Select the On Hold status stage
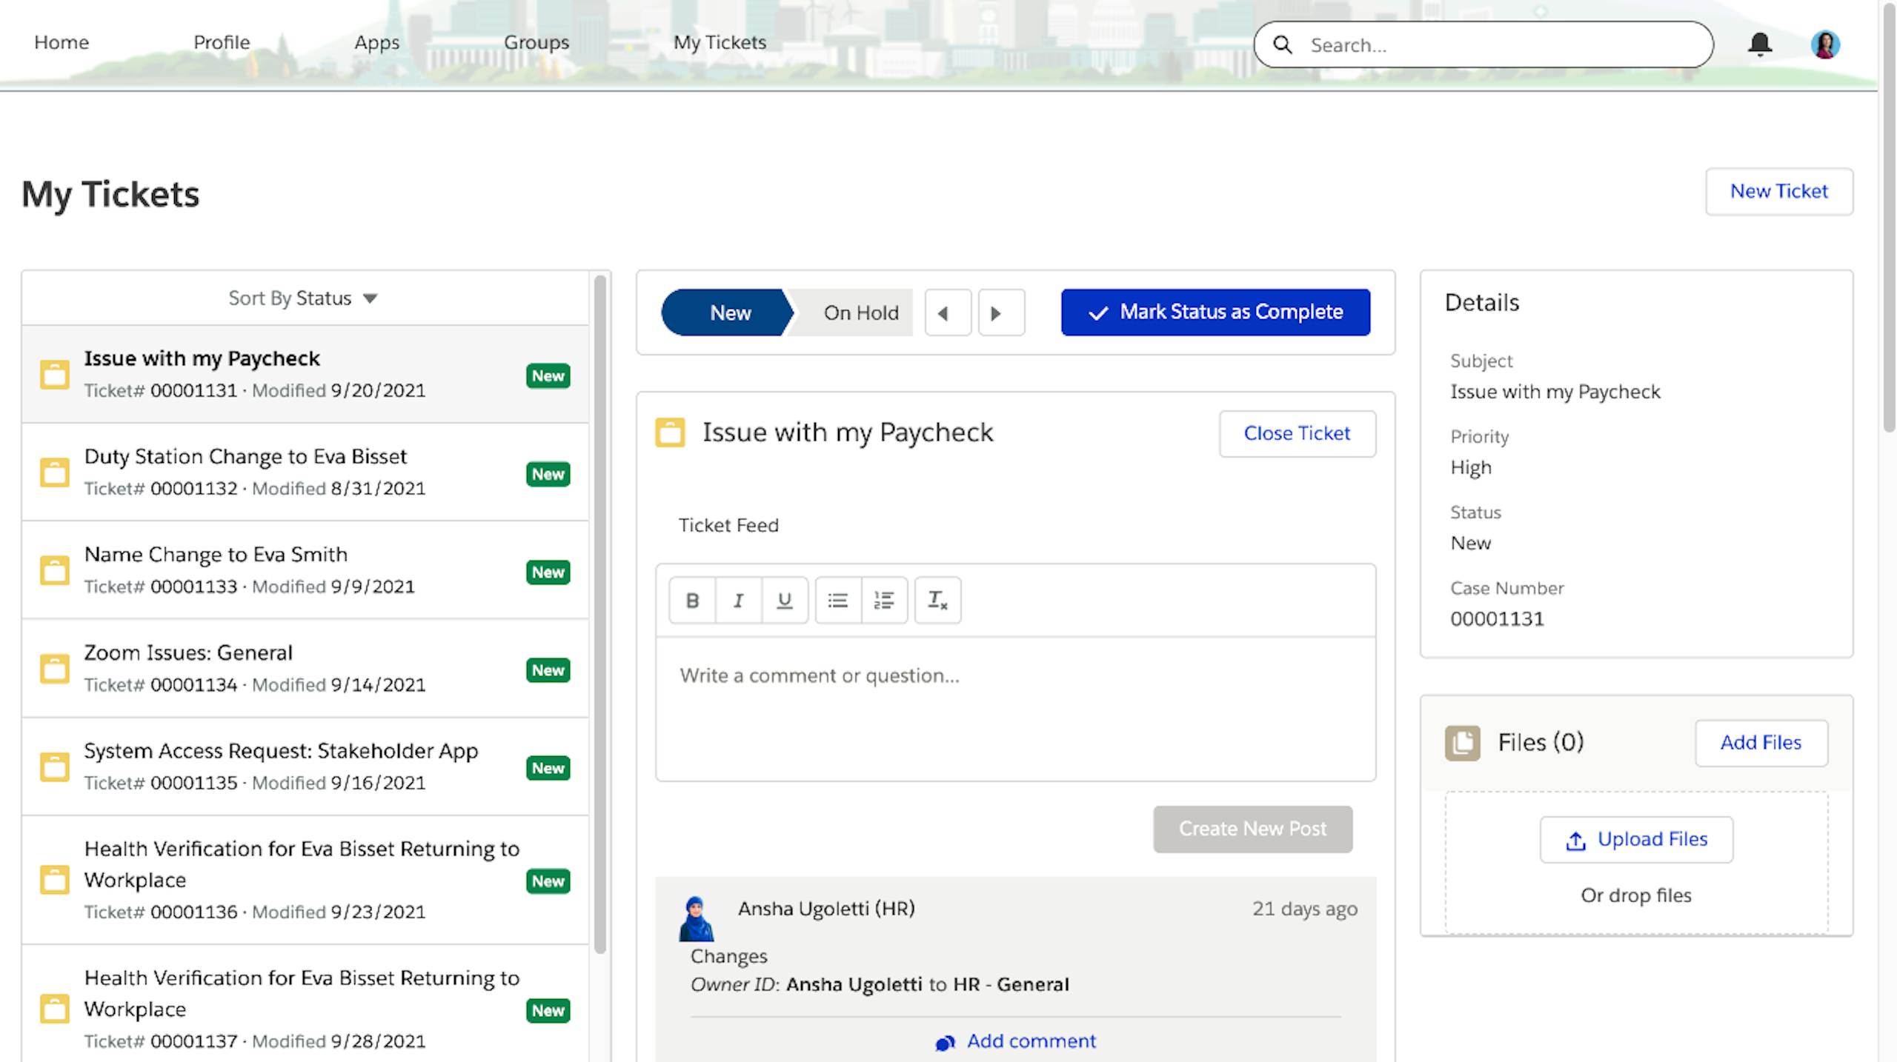The image size is (1897, 1062). click(x=860, y=313)
